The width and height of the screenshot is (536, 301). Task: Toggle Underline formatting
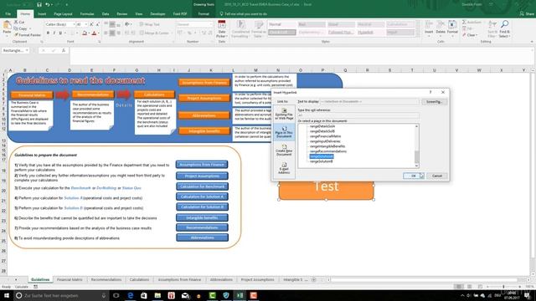[60, 33]
